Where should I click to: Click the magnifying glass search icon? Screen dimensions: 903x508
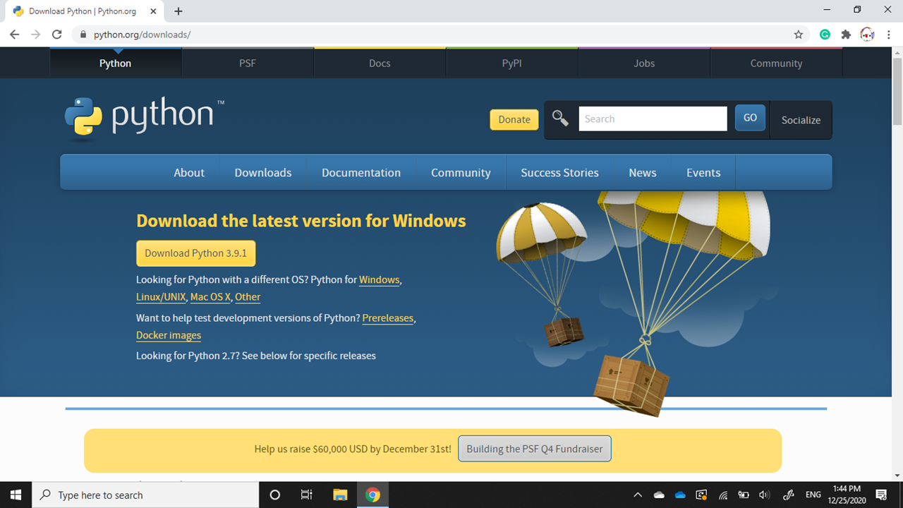tap(560, 119)
